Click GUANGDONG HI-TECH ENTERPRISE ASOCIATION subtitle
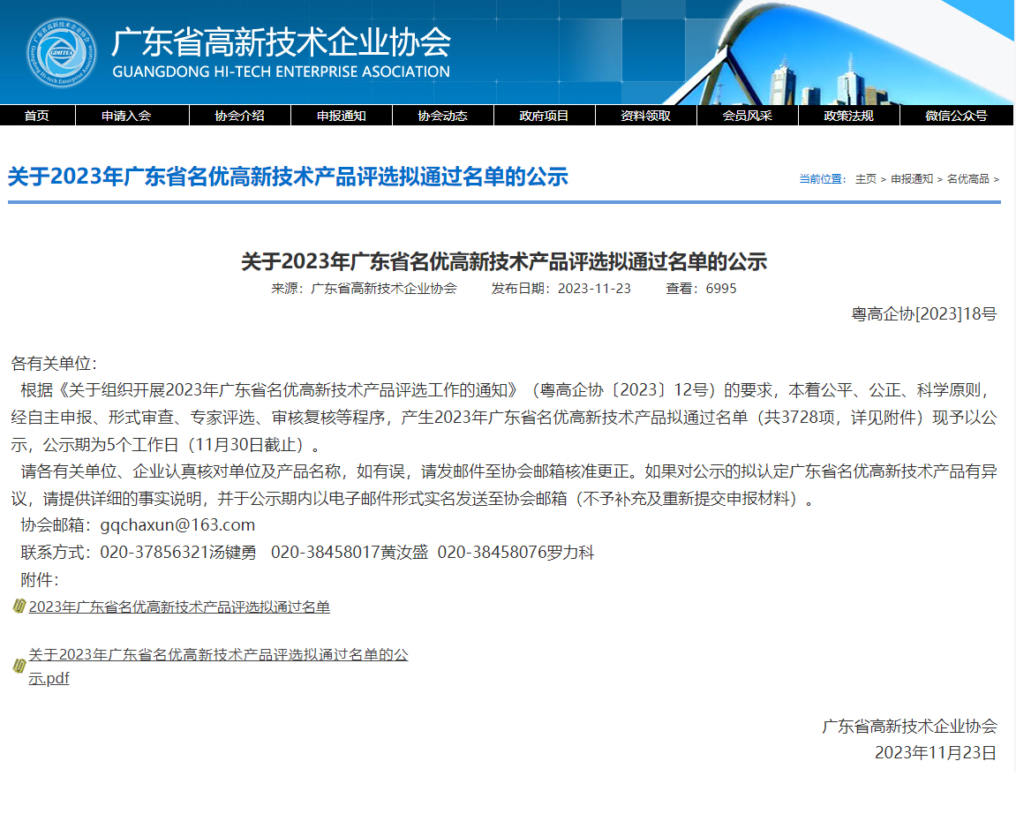 [282, 72]
